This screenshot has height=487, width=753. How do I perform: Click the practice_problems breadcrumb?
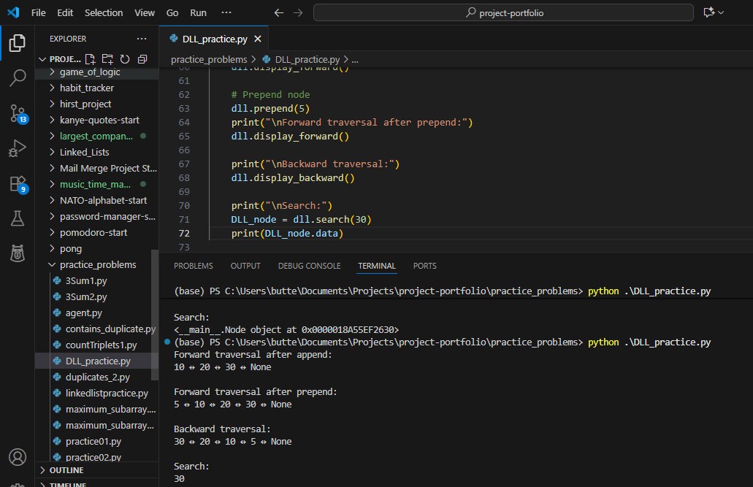209,59
